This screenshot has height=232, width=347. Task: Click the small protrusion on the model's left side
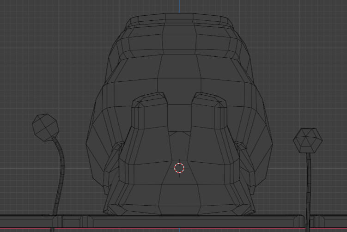pos(116,148)
